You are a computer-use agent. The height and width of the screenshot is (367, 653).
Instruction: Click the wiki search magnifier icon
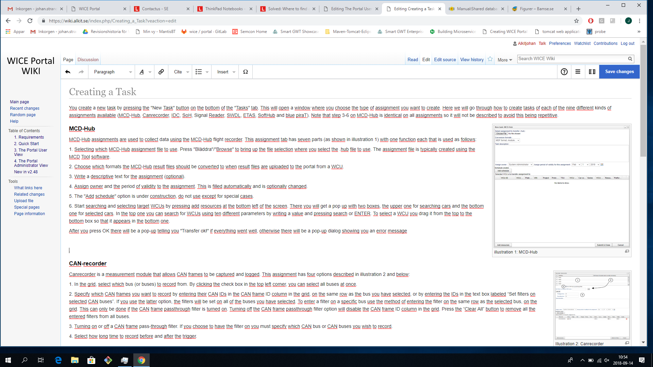630,59
